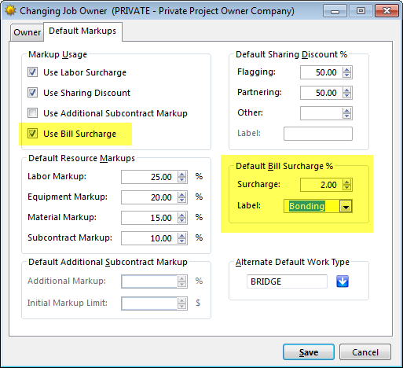The height and width of the screenshot is (368, 403).
Task: Click the Labor Markup spinner arrows
Action: click(181, 177)
